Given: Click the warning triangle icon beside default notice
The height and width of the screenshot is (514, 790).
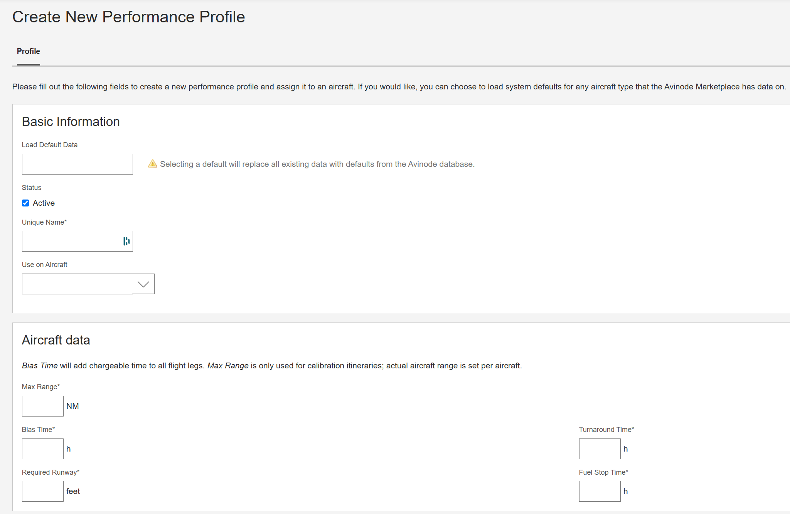Looking at the screenshot, I should (x=153, y=164).
